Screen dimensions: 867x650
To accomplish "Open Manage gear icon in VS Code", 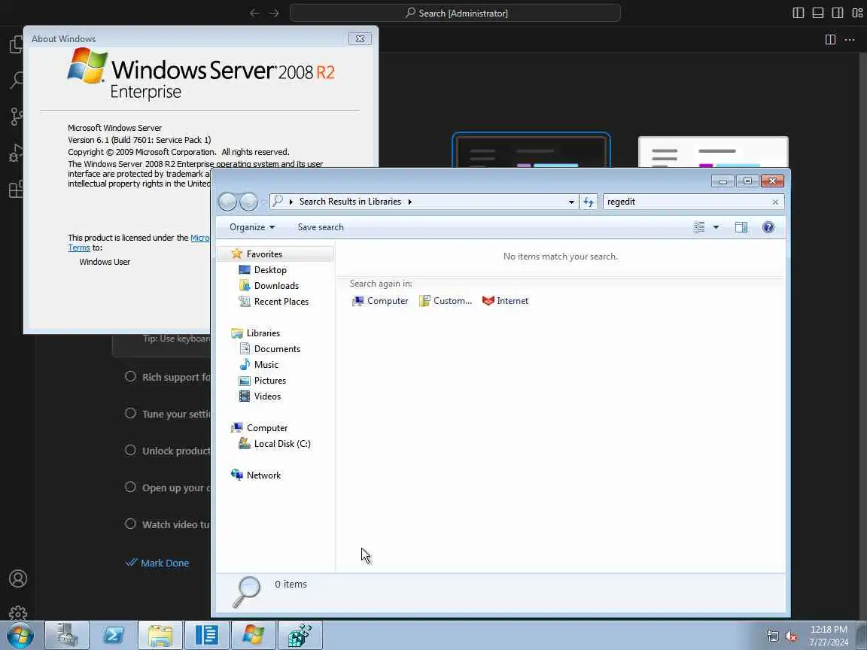I will (18, 612).
